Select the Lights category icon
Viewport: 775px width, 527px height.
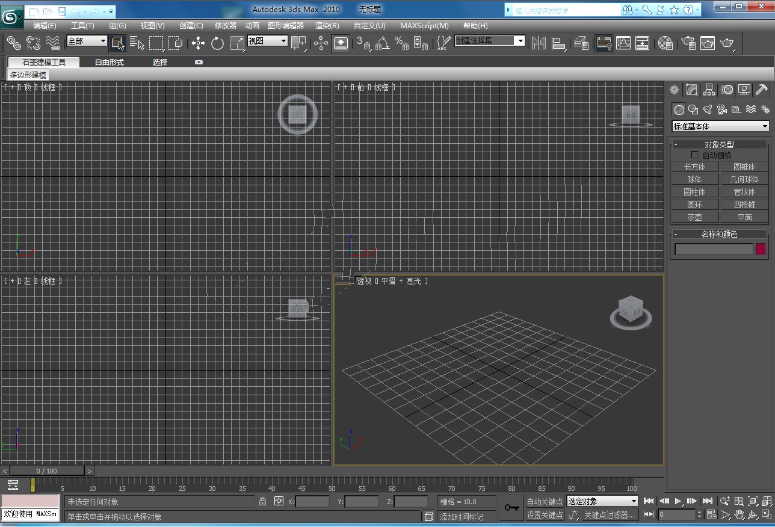coord(707,109)
